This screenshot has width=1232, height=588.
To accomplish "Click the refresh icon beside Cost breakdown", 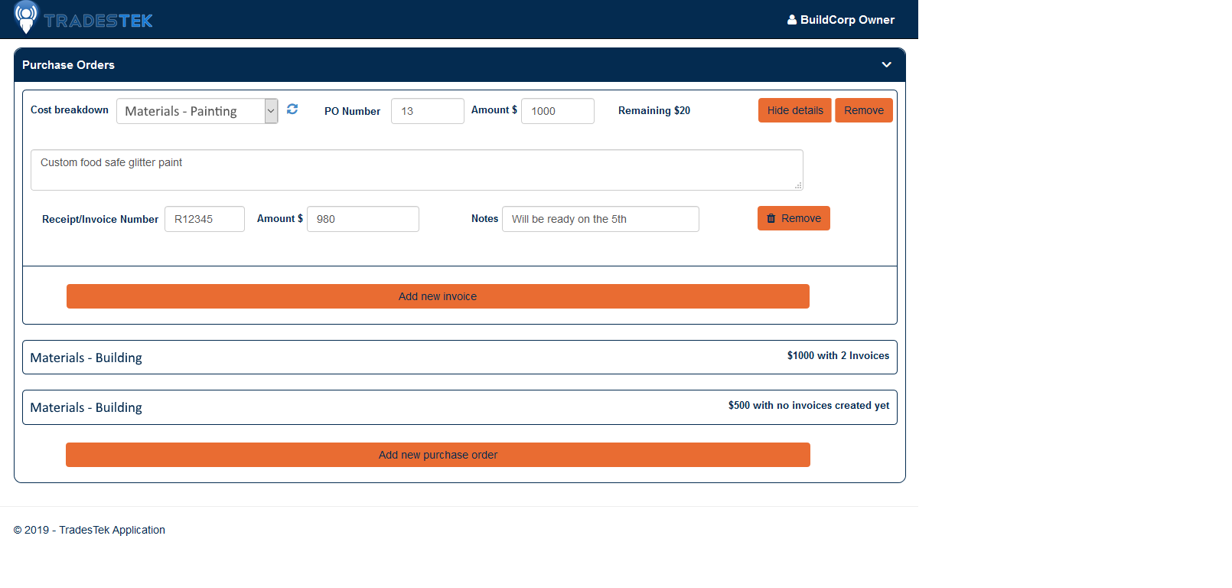I will [292, 109].
